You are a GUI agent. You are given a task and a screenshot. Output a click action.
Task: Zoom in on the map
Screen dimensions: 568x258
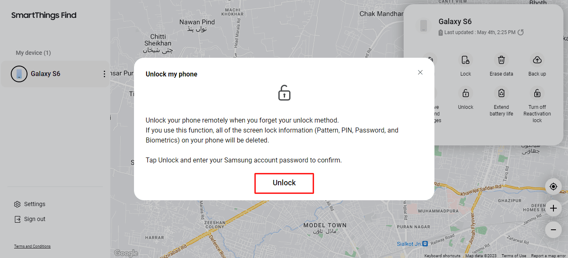(553, 208)
